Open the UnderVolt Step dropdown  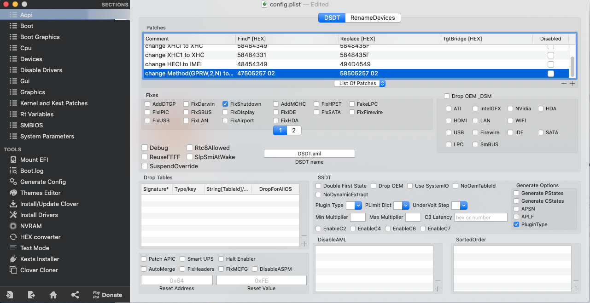click(x=459, y=205)
